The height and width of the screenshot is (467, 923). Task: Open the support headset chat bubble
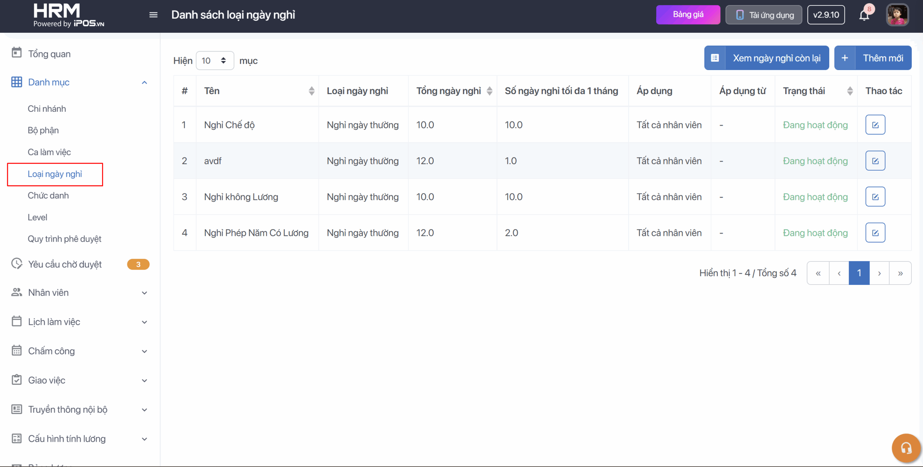point(906,448)
